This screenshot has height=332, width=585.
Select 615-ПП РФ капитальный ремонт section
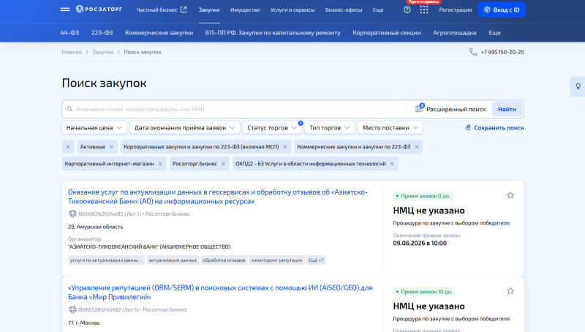point(273,33)
